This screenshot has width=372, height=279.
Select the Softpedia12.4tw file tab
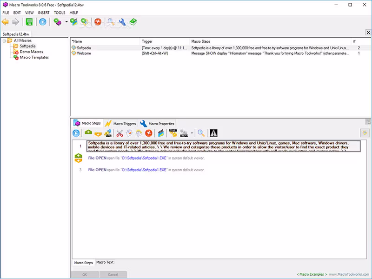click(x=16, y=34)
